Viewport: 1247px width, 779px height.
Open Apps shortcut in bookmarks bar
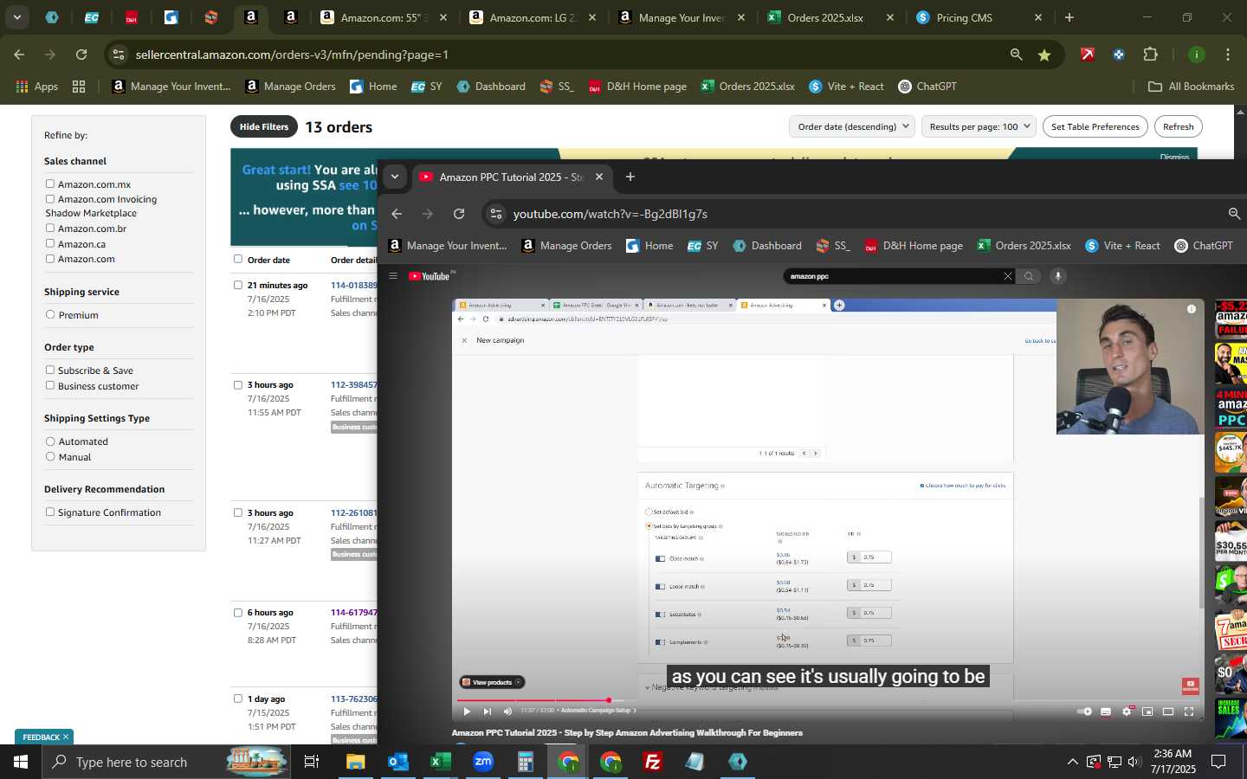coord(36,87)
